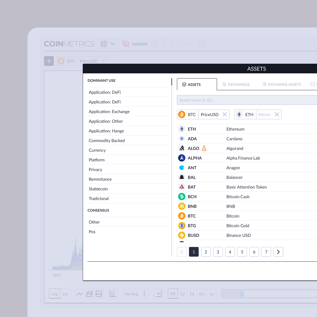The image size is (317, 317).
Task: Select the ALGO Algorand icon
Action: coord(182,149)
